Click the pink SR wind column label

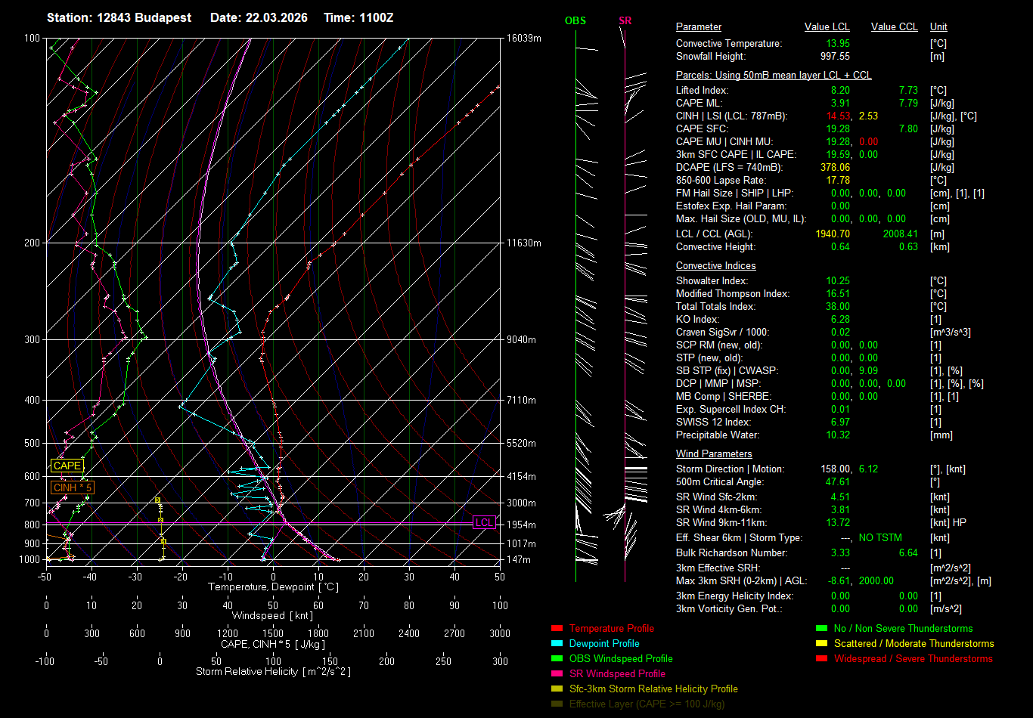625,20
